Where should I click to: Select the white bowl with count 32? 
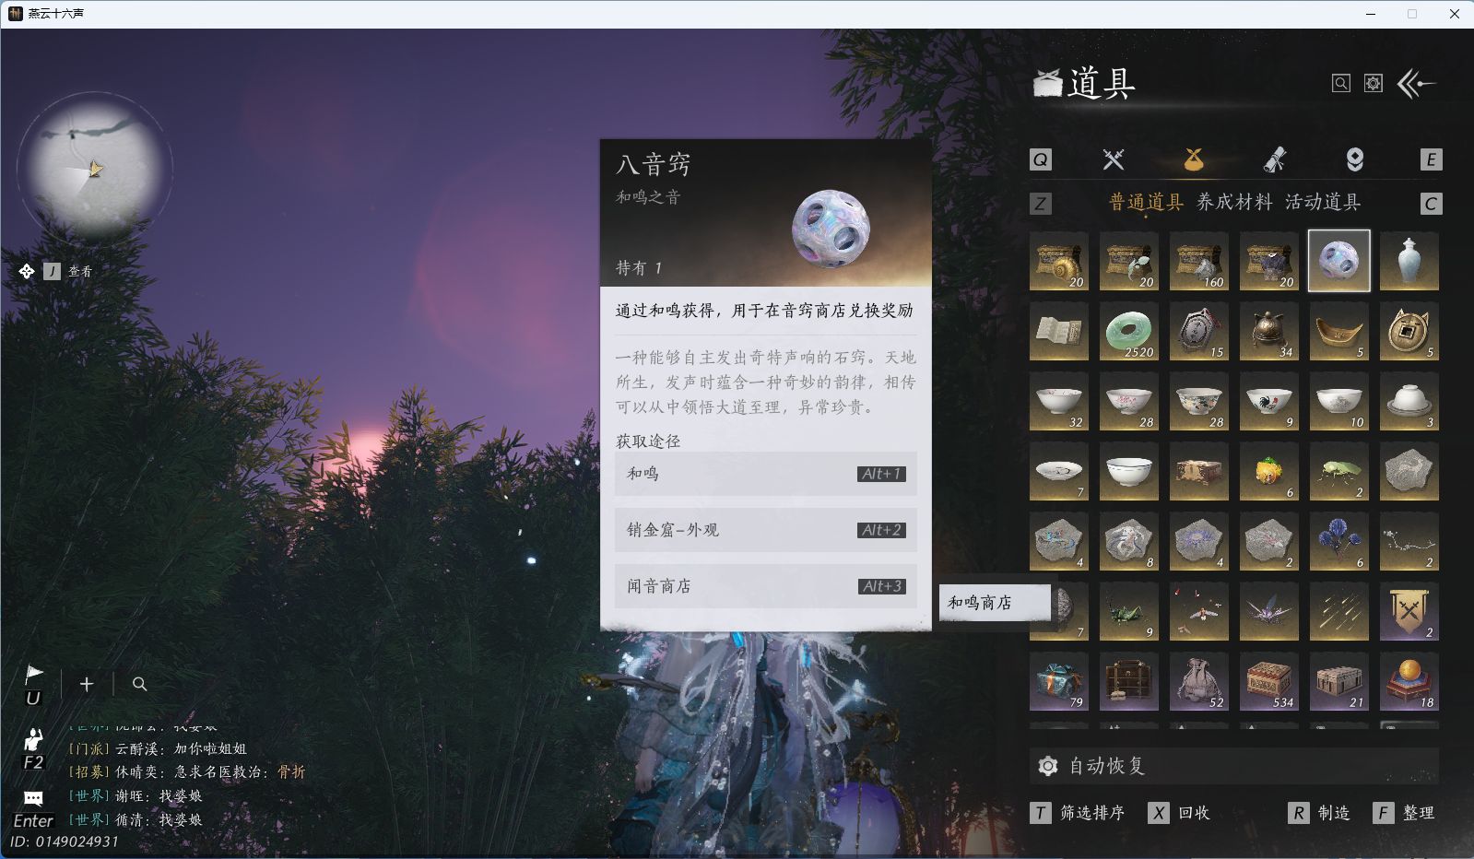point(1058,401)
